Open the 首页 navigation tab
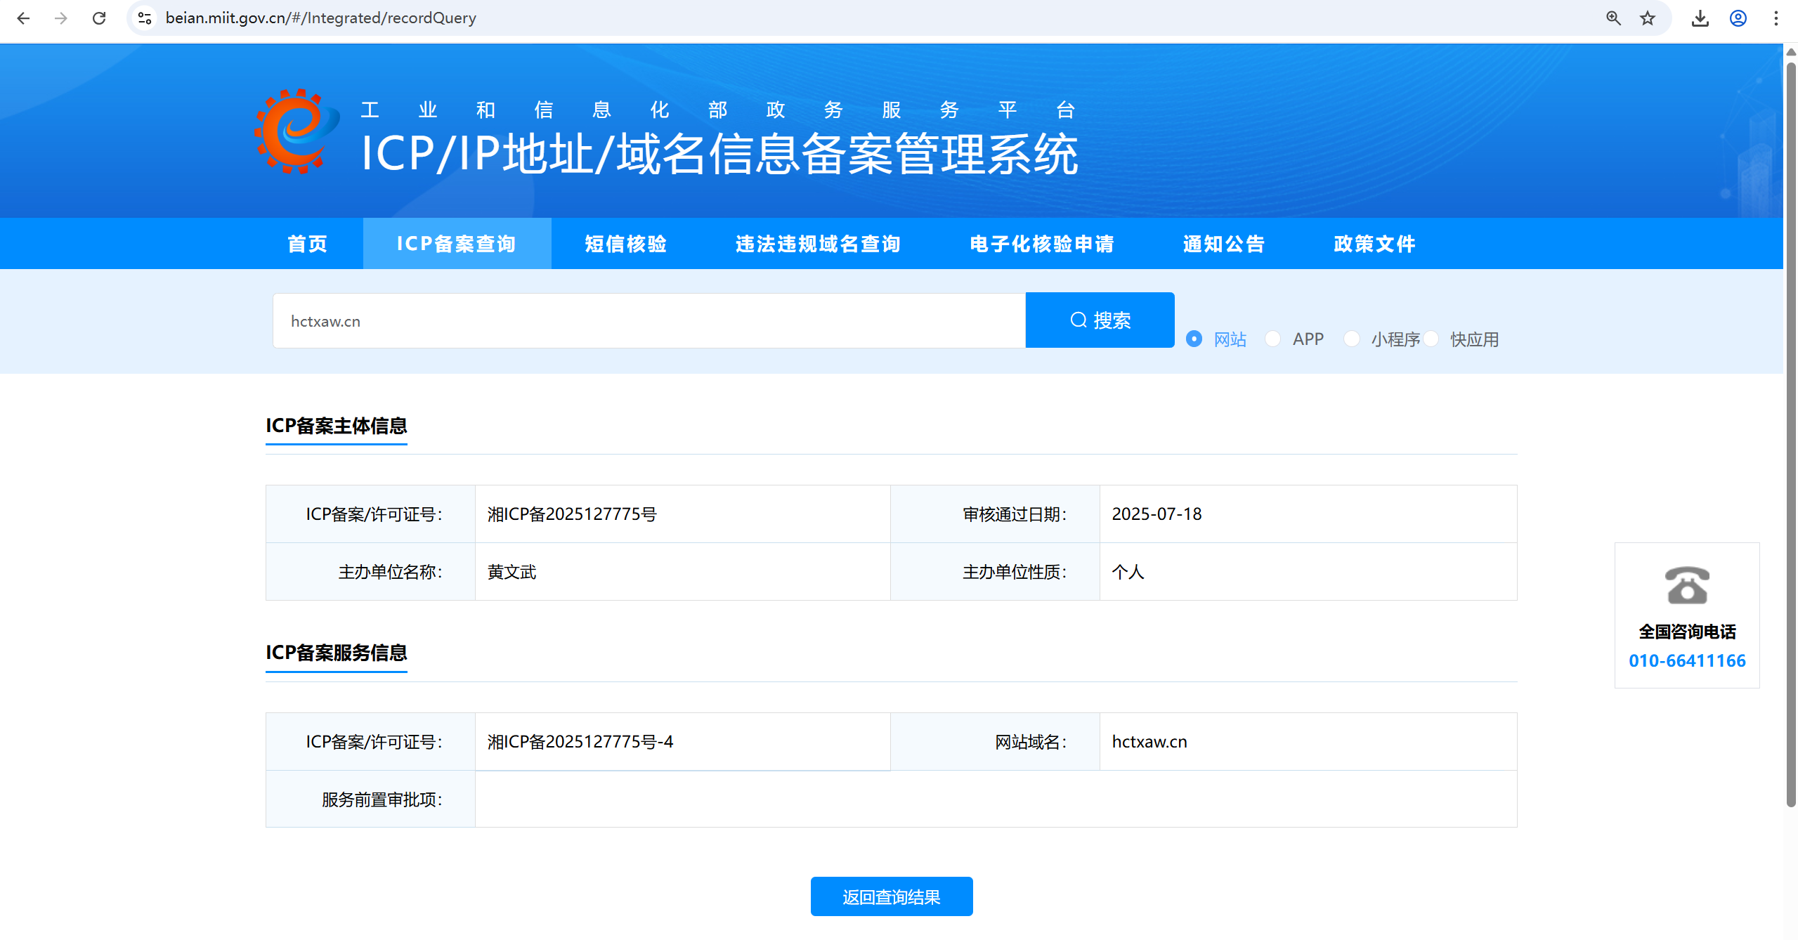 click(x=308, y=244)
